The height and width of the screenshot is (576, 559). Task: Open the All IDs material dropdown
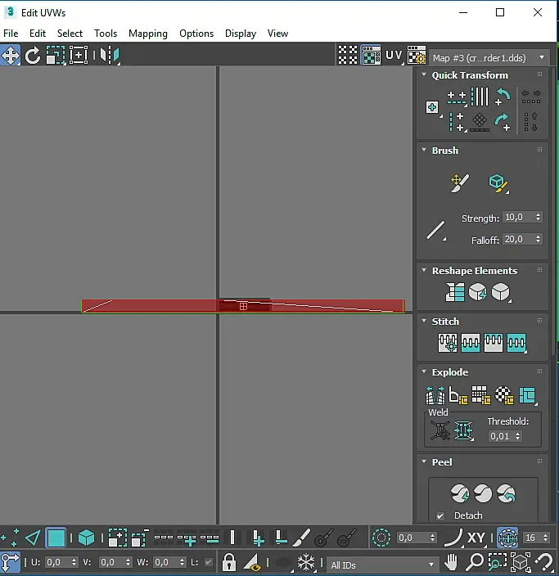(383, 564)
